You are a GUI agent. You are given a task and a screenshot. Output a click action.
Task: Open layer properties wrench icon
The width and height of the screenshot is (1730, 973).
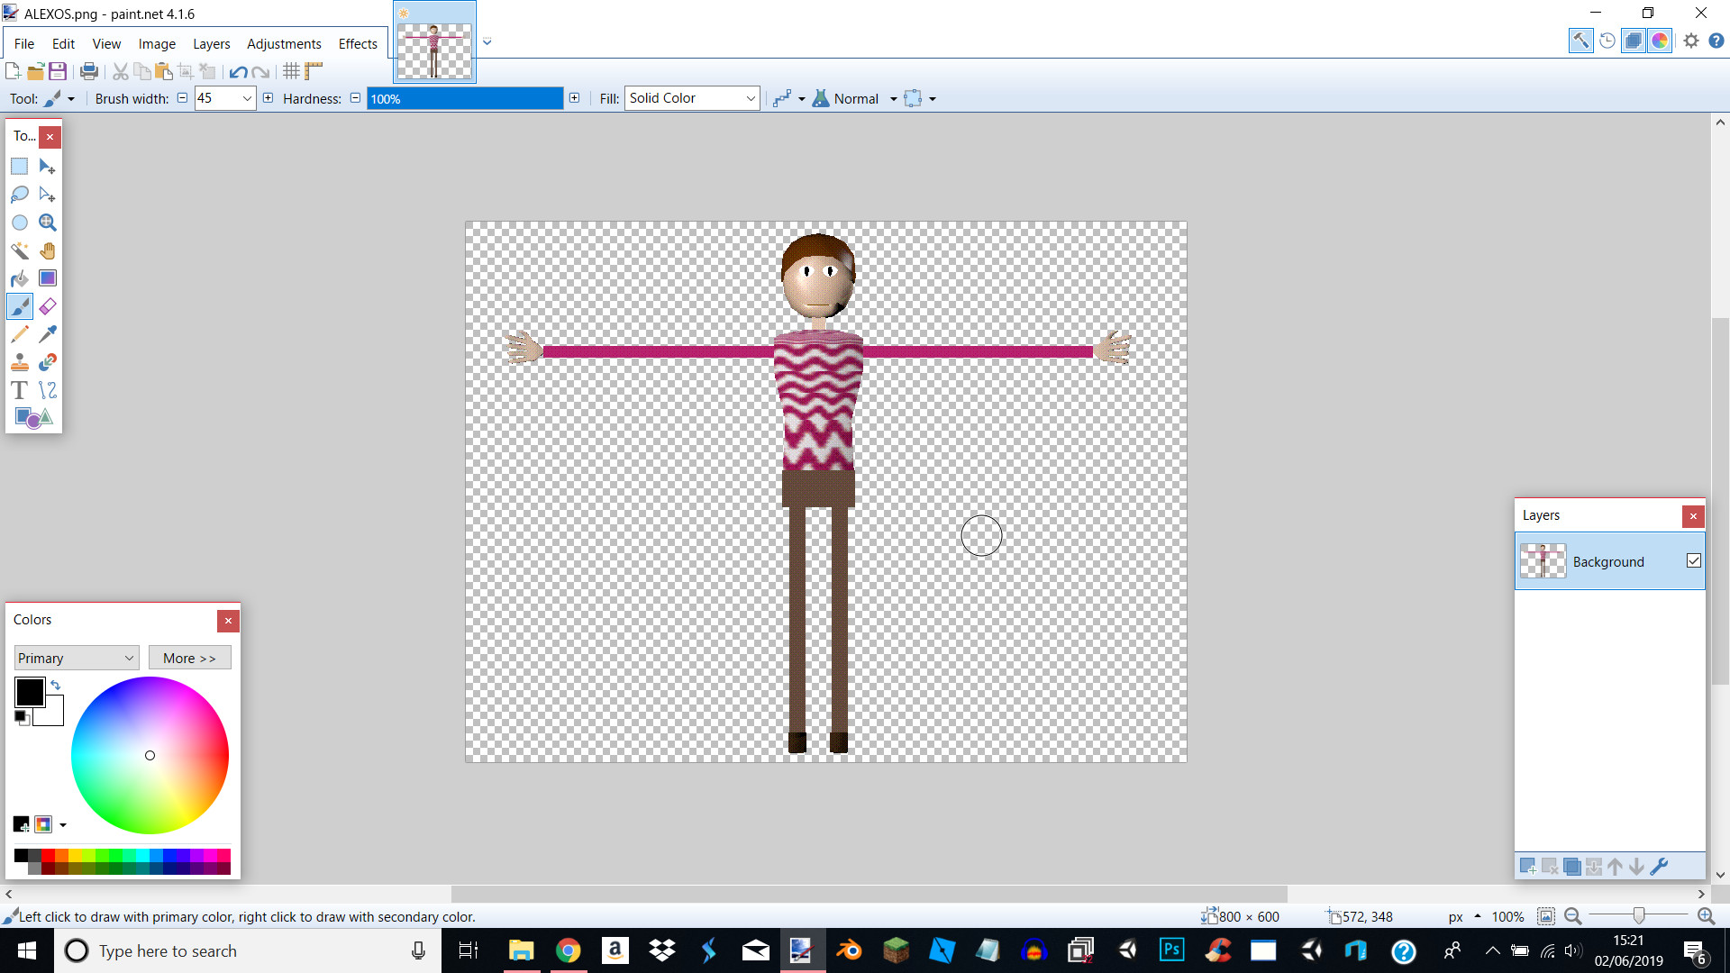click(1659, 867)
